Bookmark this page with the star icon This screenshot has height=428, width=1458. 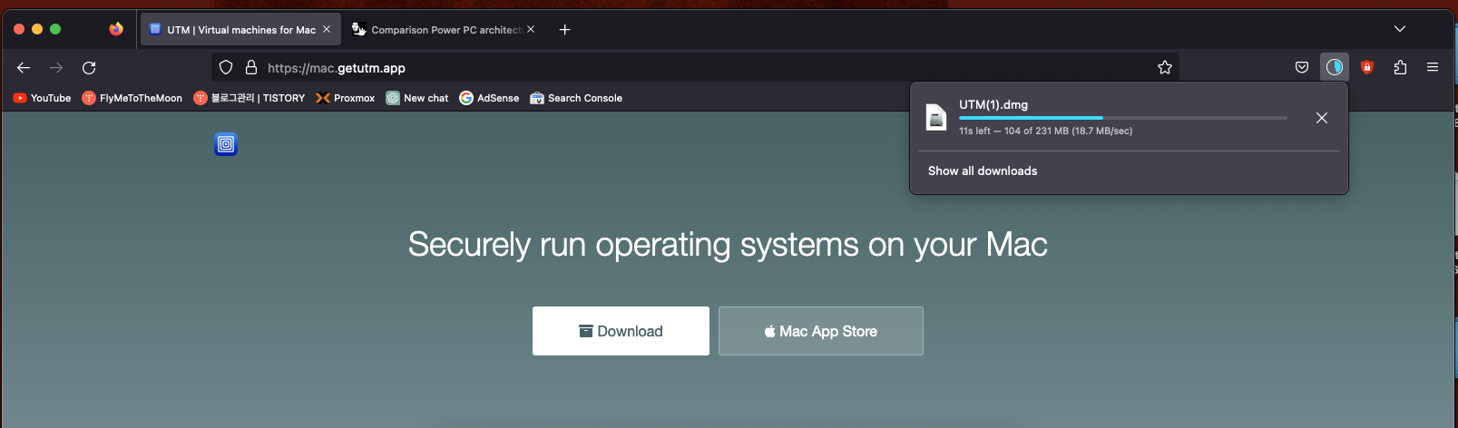point(1165,67)
